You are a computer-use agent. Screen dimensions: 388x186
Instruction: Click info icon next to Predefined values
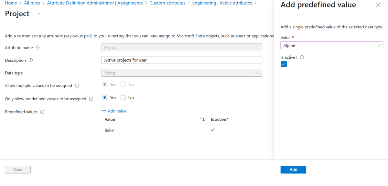[42, 112]
